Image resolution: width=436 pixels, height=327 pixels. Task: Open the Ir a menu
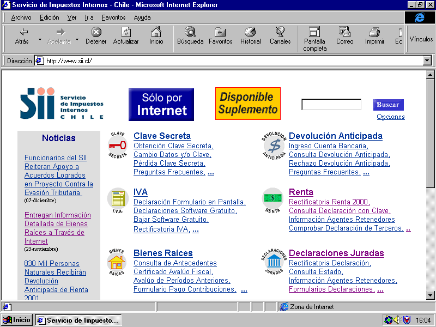(89, 17)
